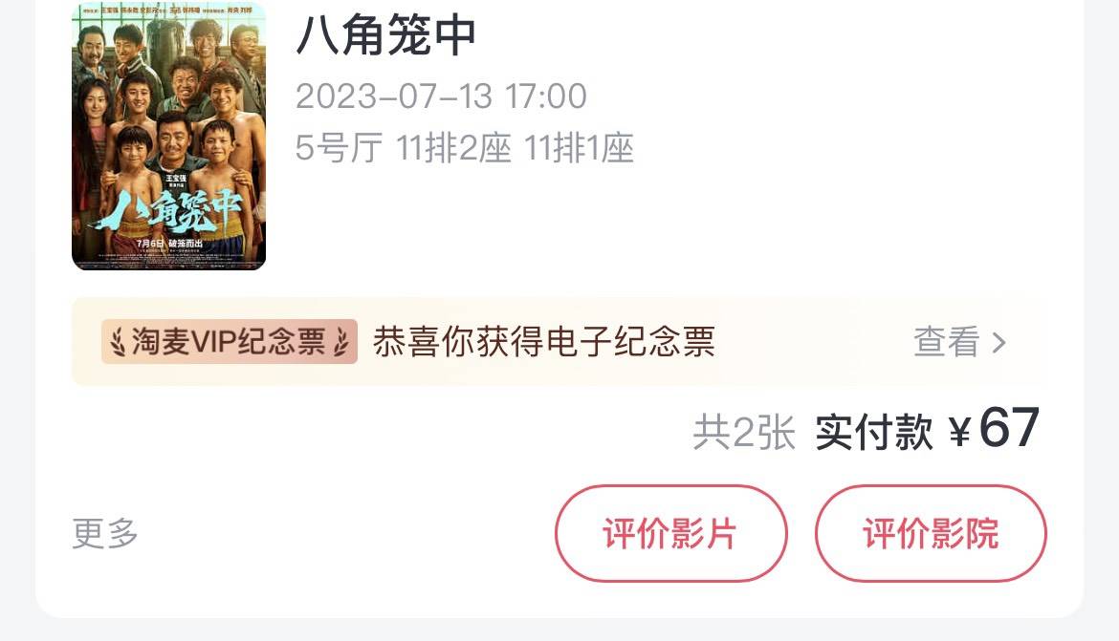Expand the 更多 options
The image size is (1119, 641).
click(105, 533)
